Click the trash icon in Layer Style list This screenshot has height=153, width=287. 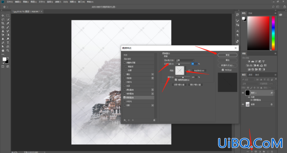pyautogui.click(x=154, y=120)
